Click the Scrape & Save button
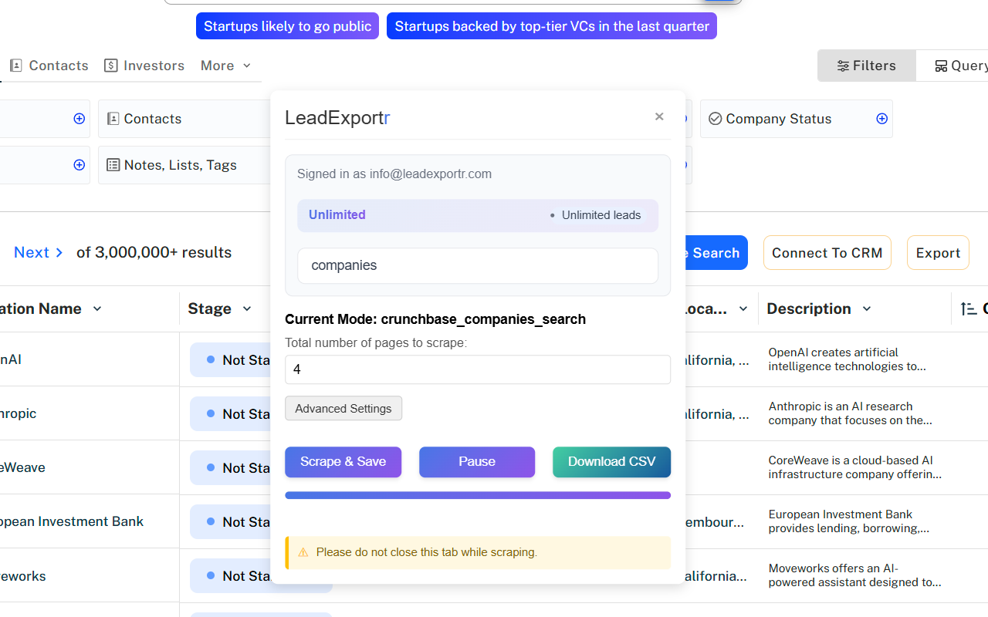Screen dimensions: 988x617 point(343,461)
